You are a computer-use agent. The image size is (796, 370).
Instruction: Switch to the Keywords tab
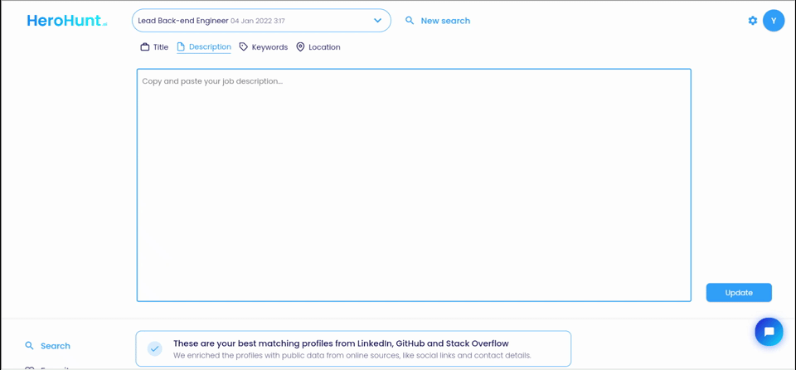[x=269, y=47]
